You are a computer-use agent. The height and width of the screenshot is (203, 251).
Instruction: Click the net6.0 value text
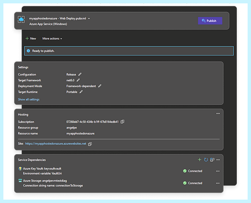70,80
